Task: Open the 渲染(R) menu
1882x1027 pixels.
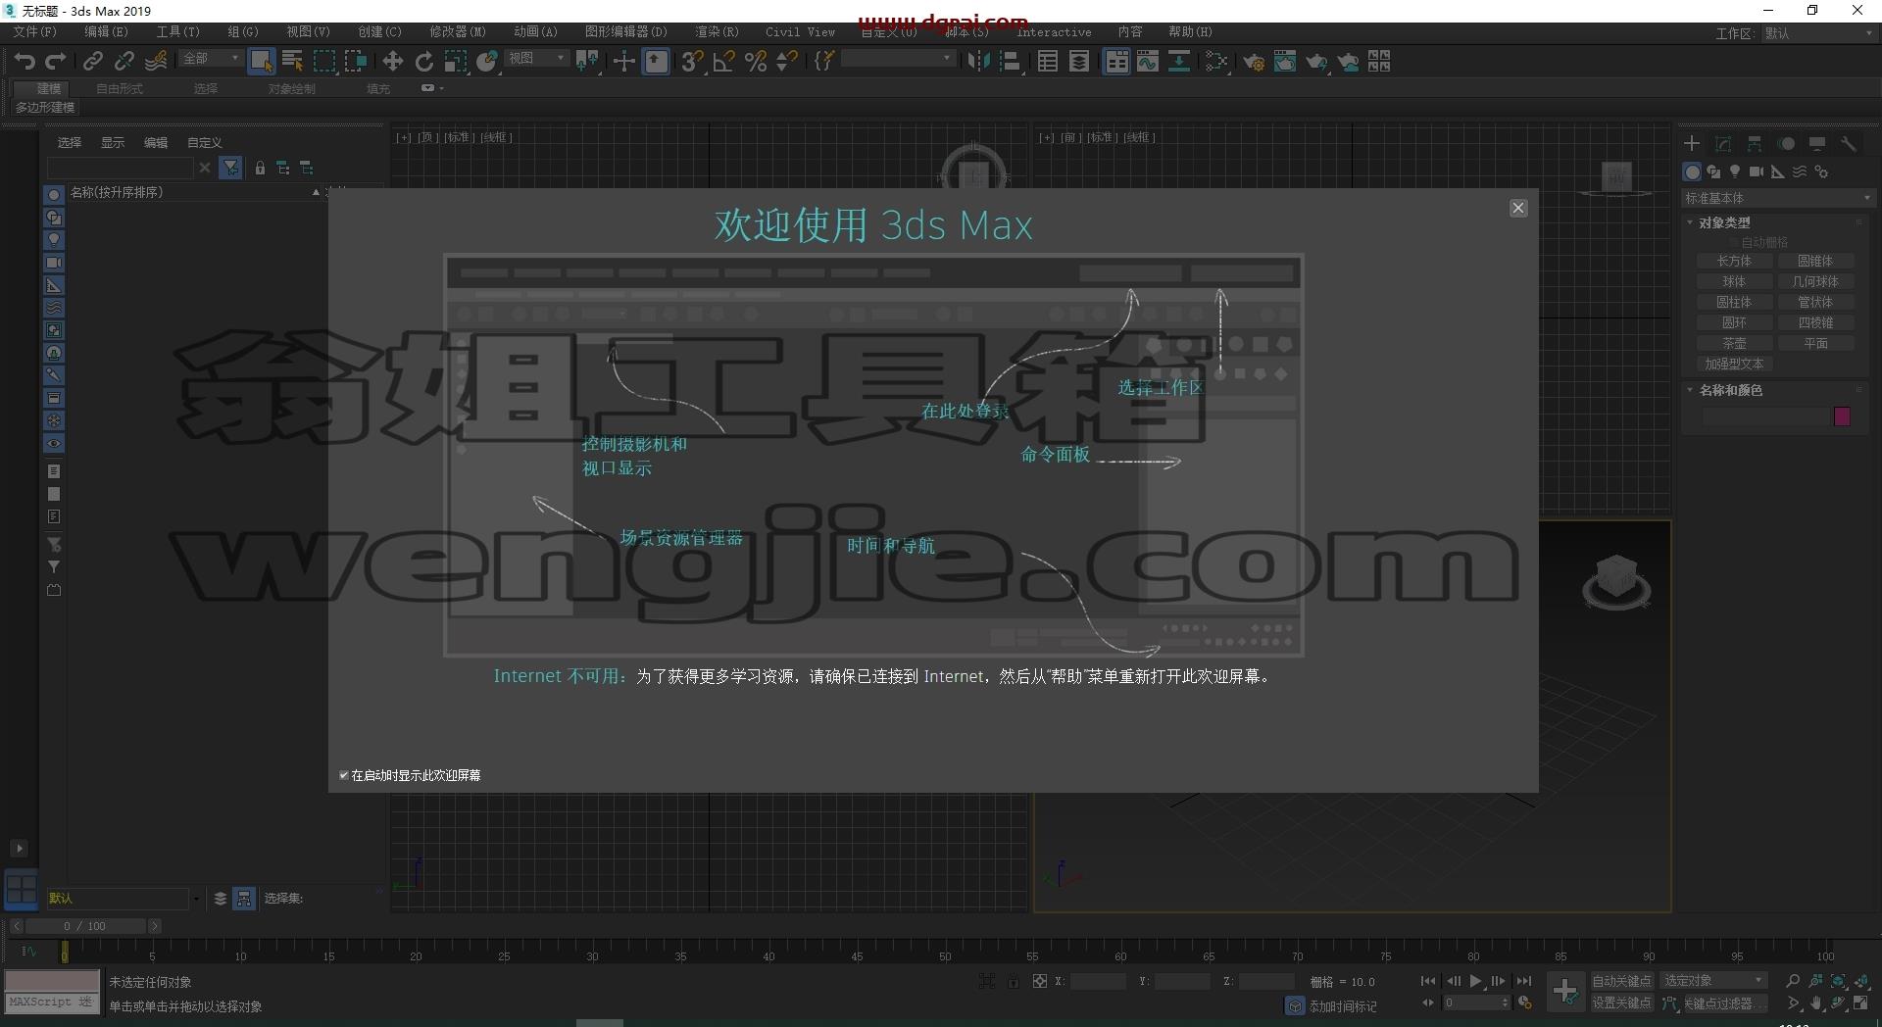Action: 717,32
